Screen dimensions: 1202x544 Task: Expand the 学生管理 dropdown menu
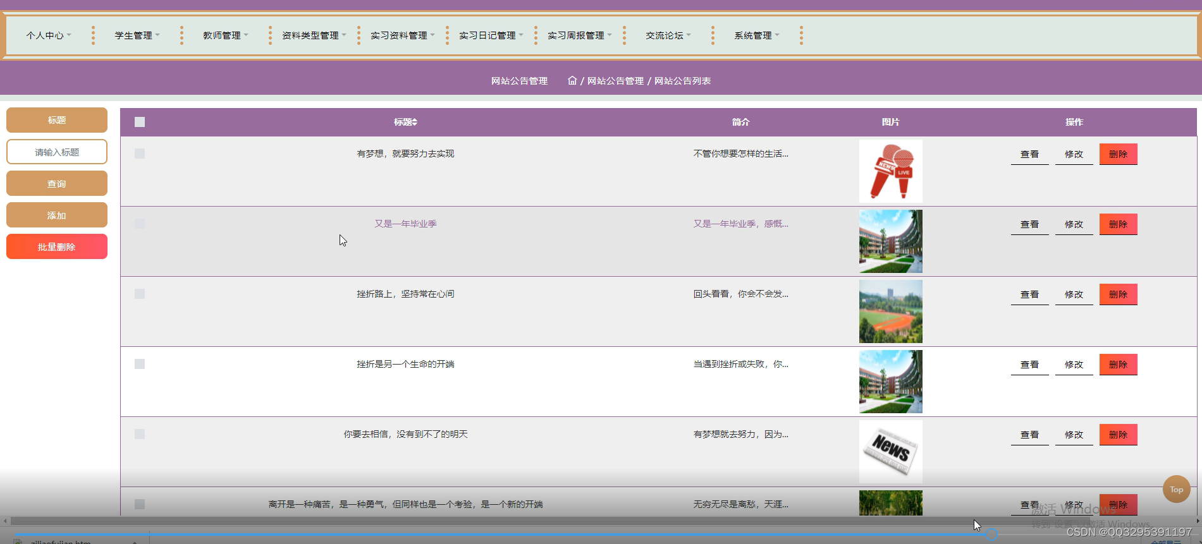click(137, 35)
